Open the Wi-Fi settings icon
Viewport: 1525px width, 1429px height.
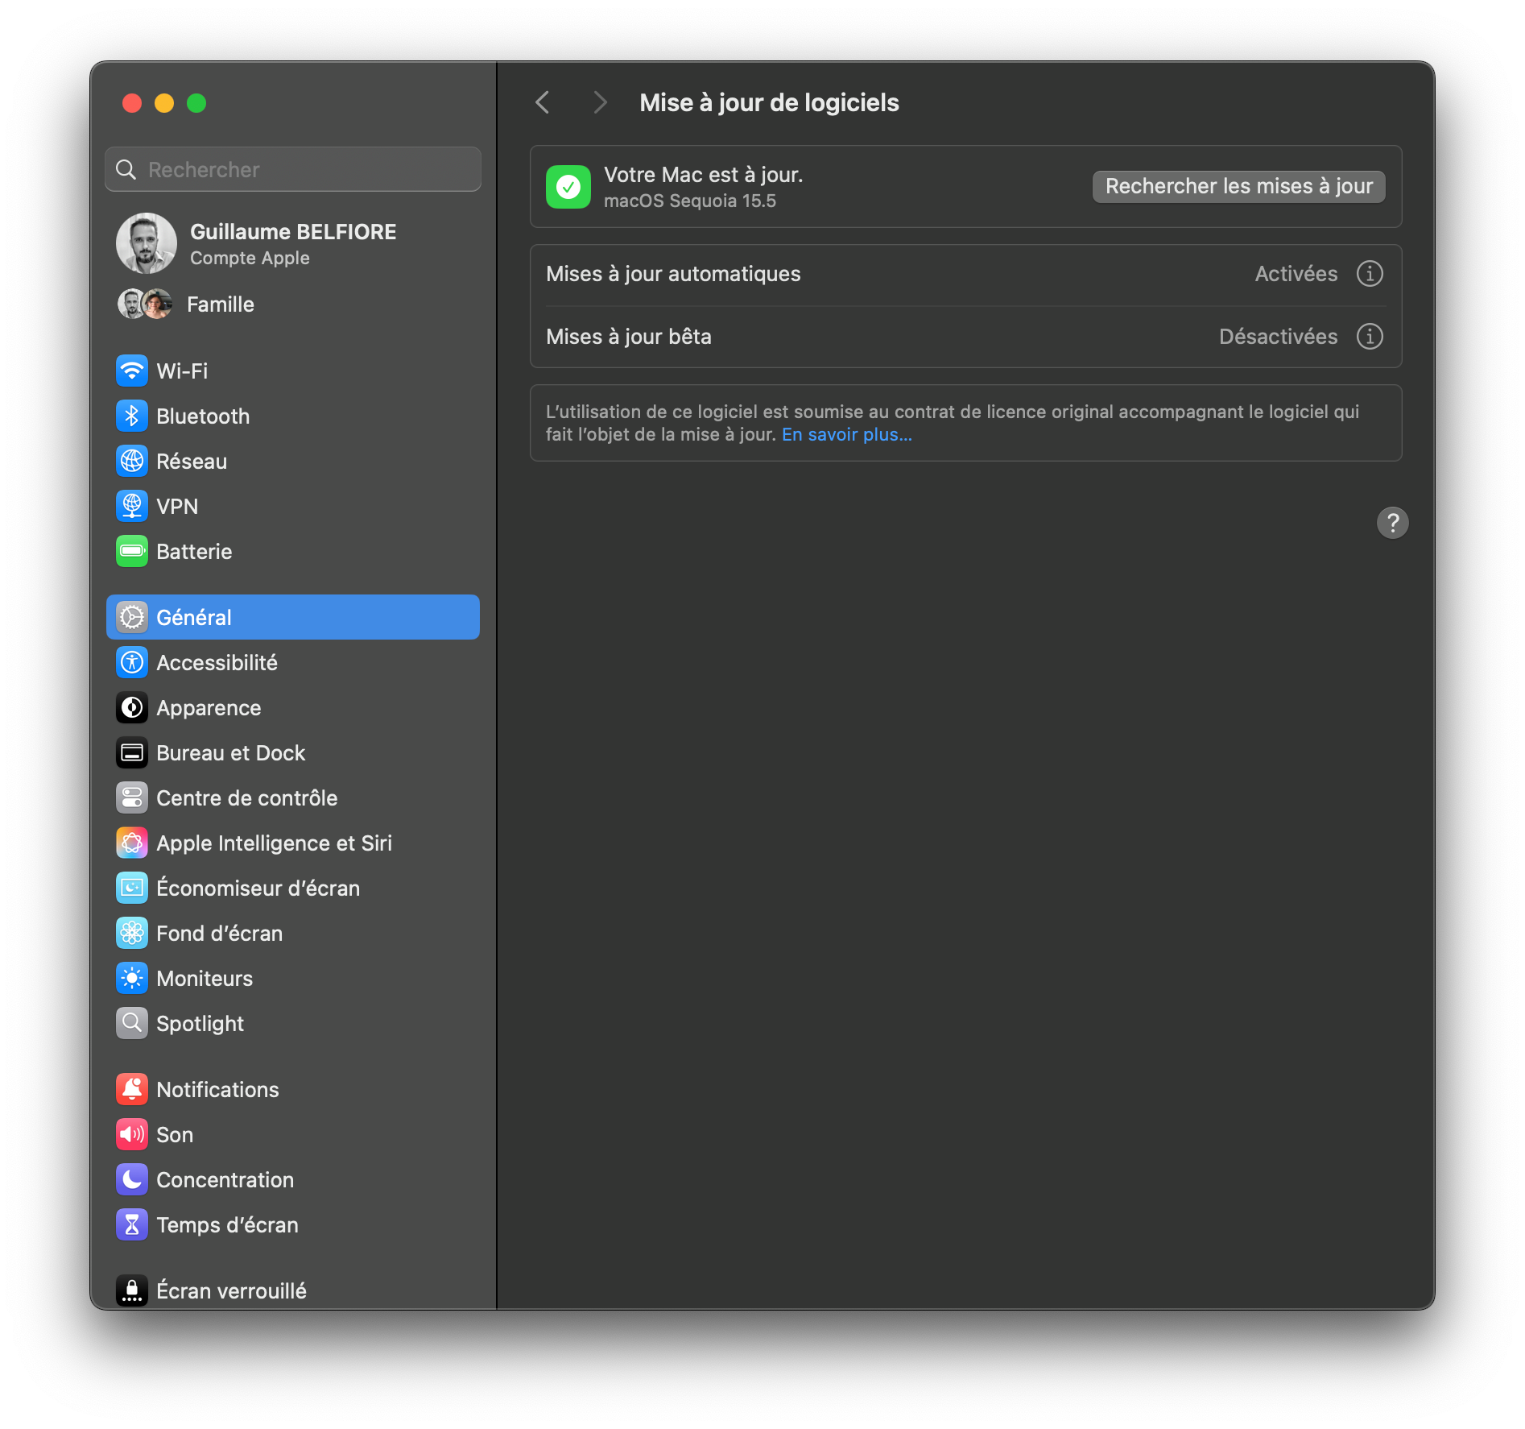[x=131, y=371]
